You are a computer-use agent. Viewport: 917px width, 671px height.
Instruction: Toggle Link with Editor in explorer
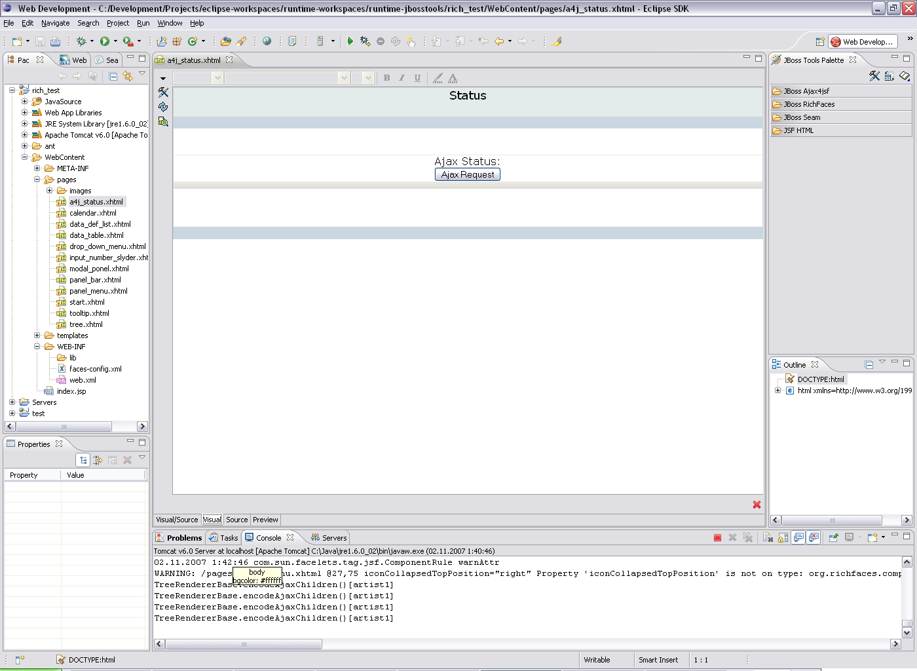128,76
